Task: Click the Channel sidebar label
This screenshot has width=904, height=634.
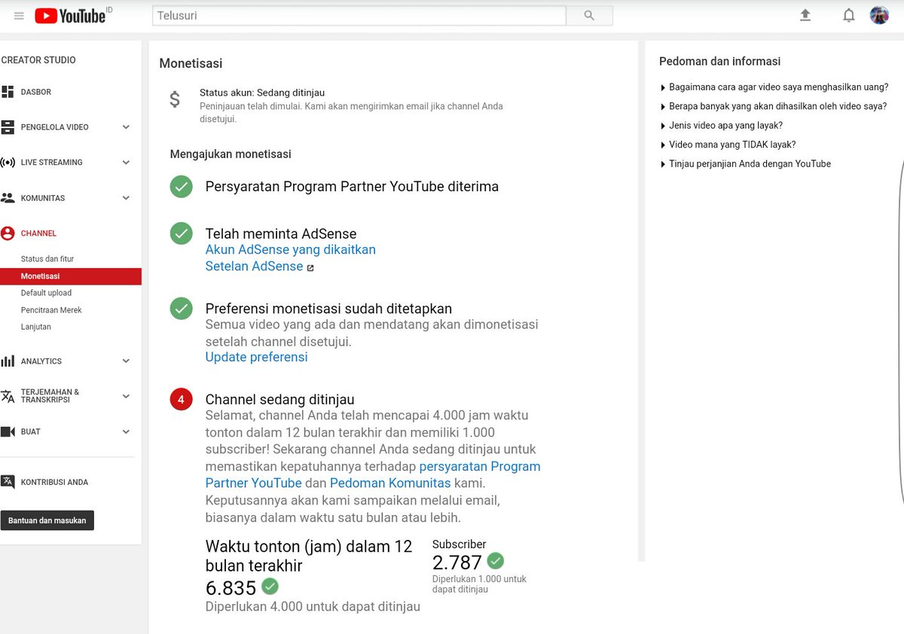Action: point(38,233)
